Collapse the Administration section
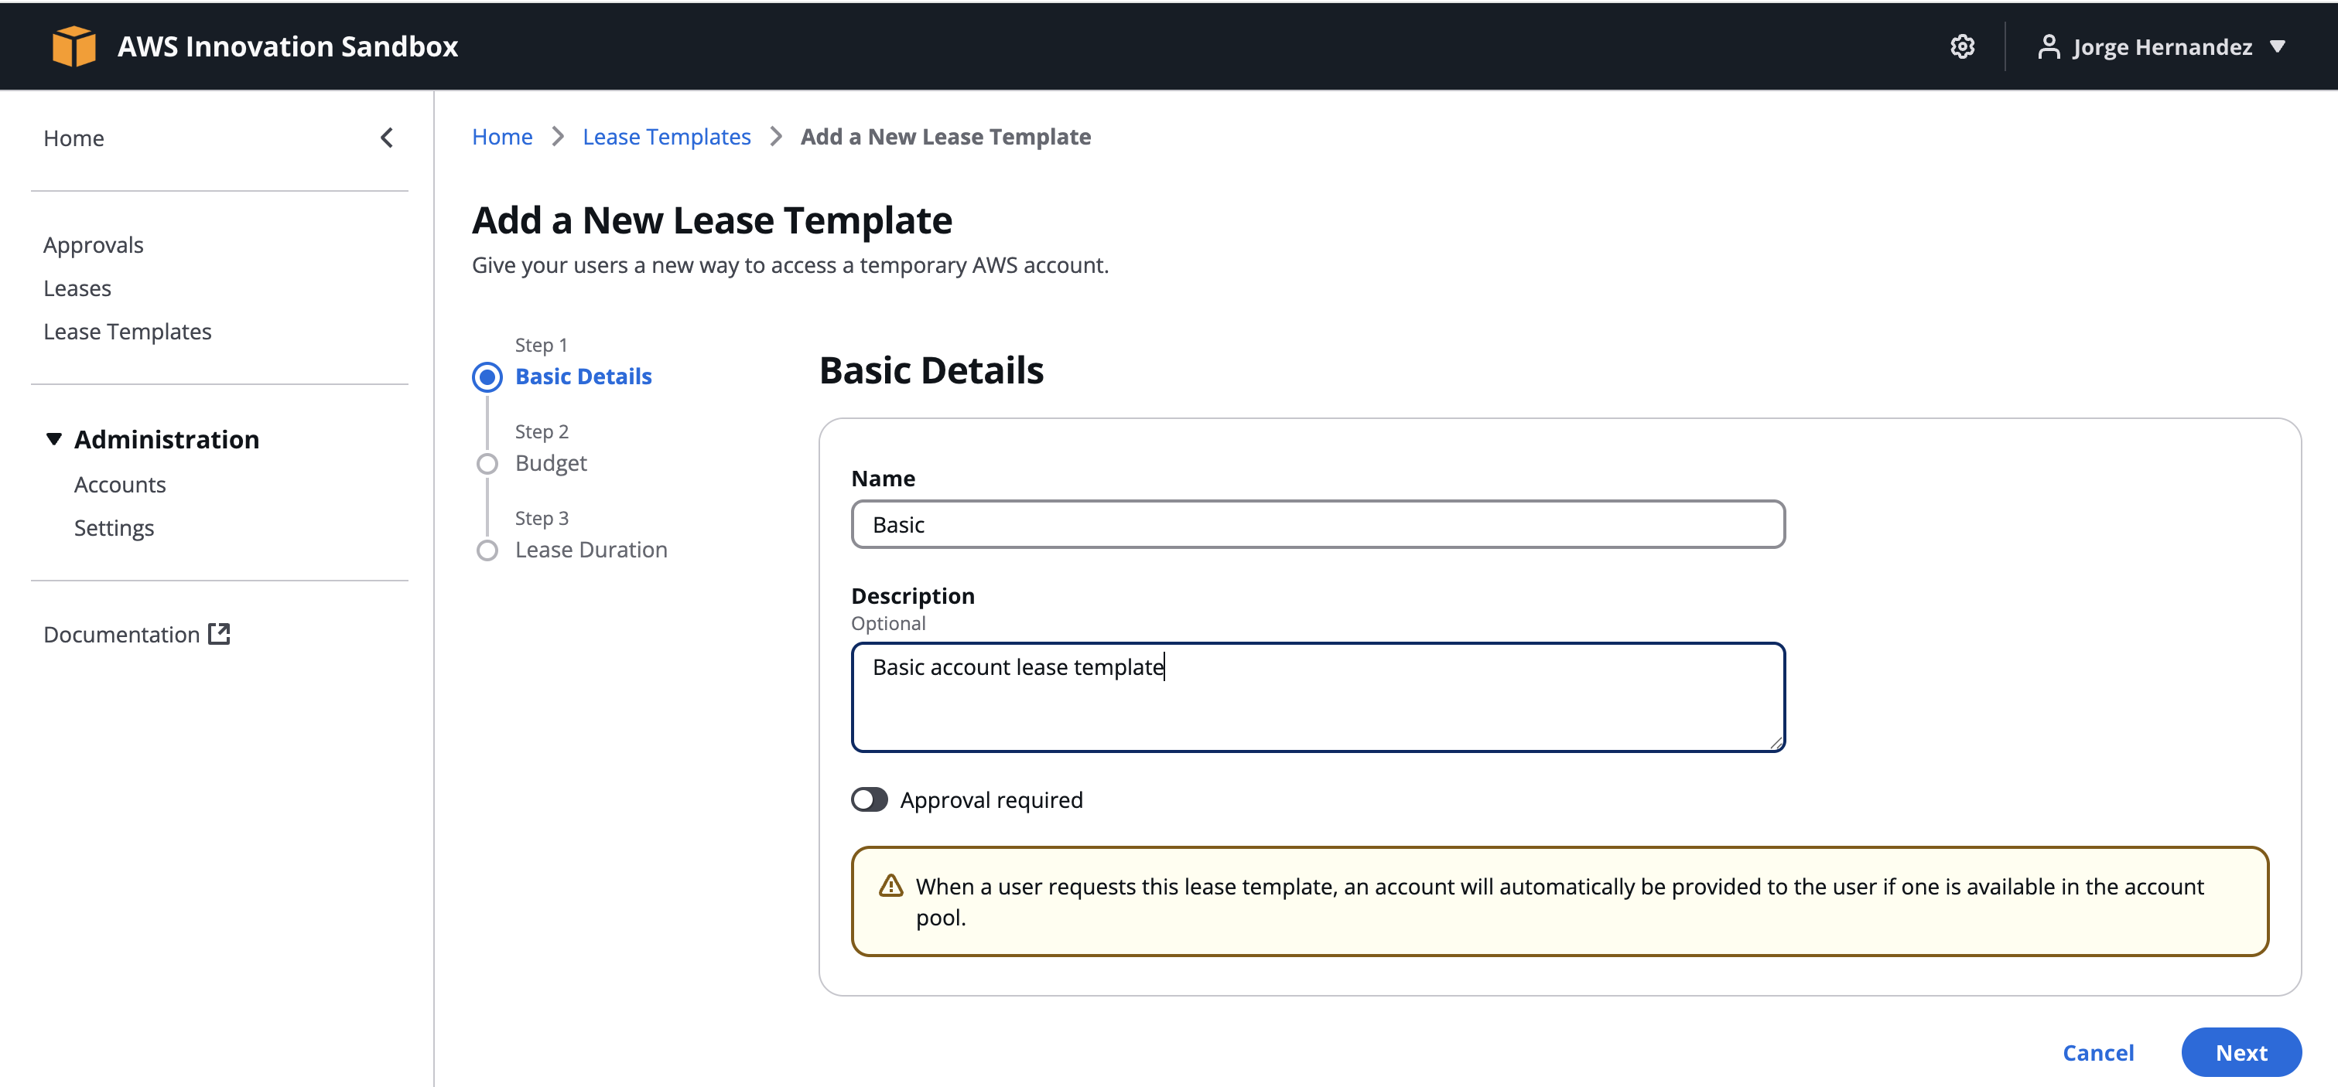 (53, 439)
